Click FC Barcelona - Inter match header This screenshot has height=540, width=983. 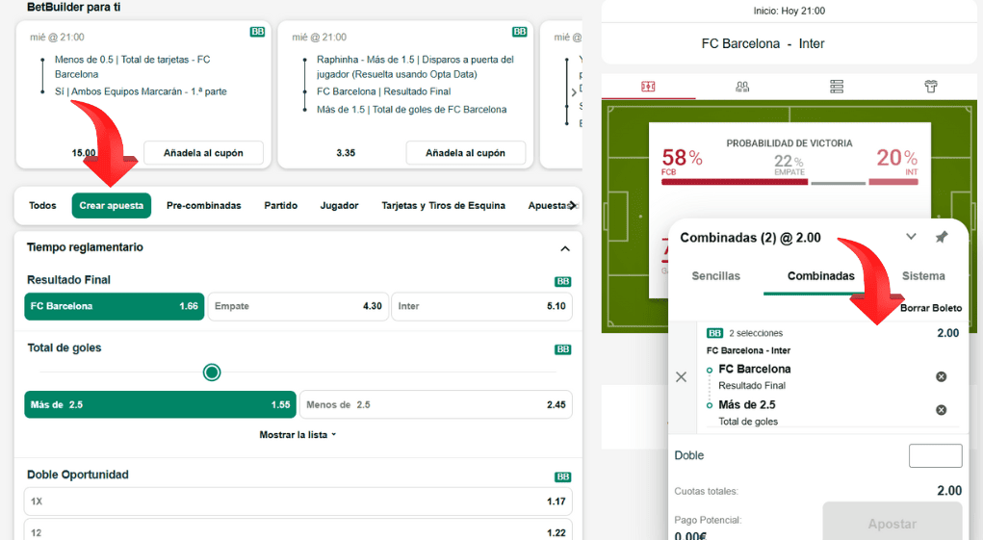[x=763, y=44]
